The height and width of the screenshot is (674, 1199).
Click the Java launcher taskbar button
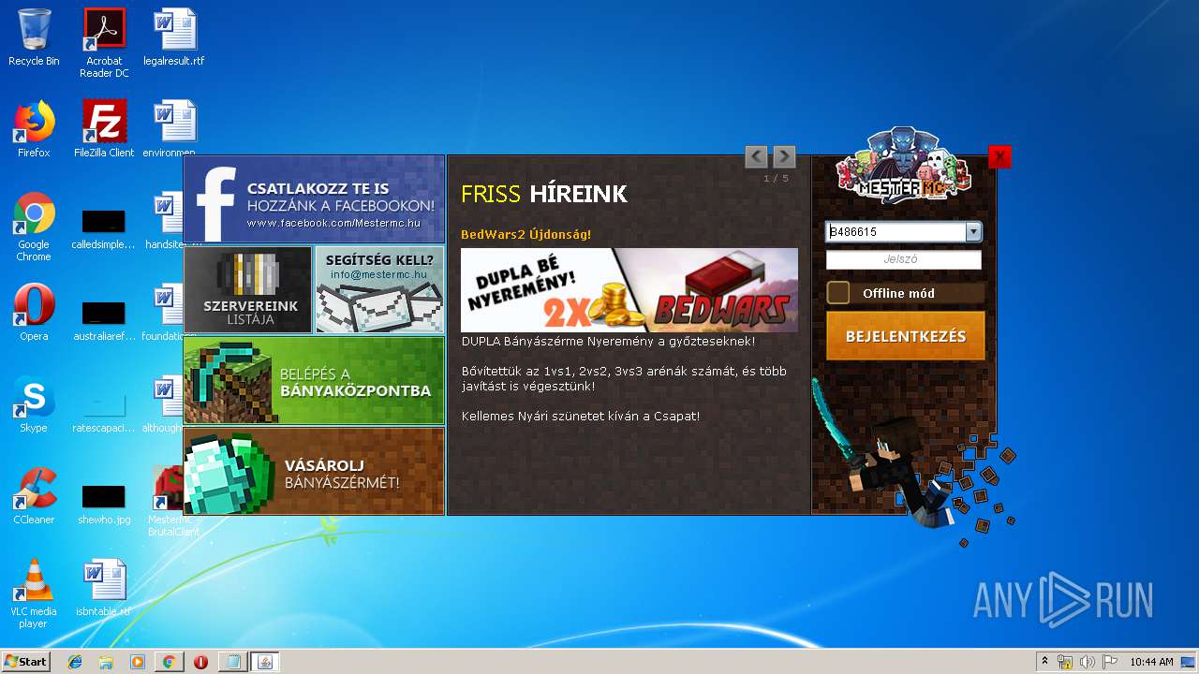point(264,662)
